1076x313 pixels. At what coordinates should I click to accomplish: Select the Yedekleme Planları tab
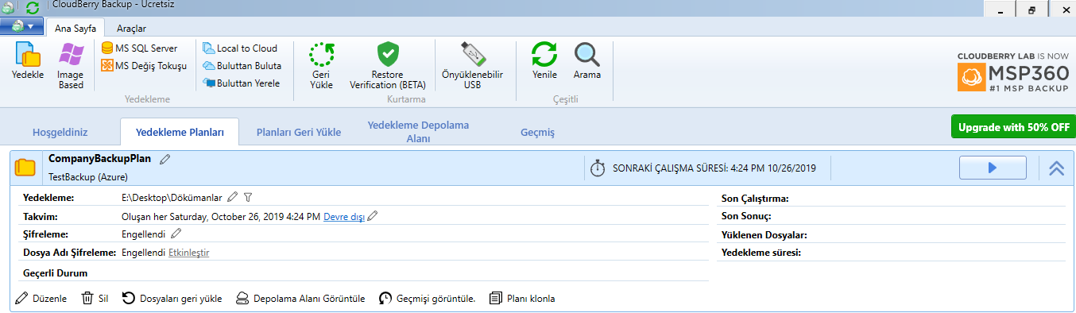coord(180,132)
